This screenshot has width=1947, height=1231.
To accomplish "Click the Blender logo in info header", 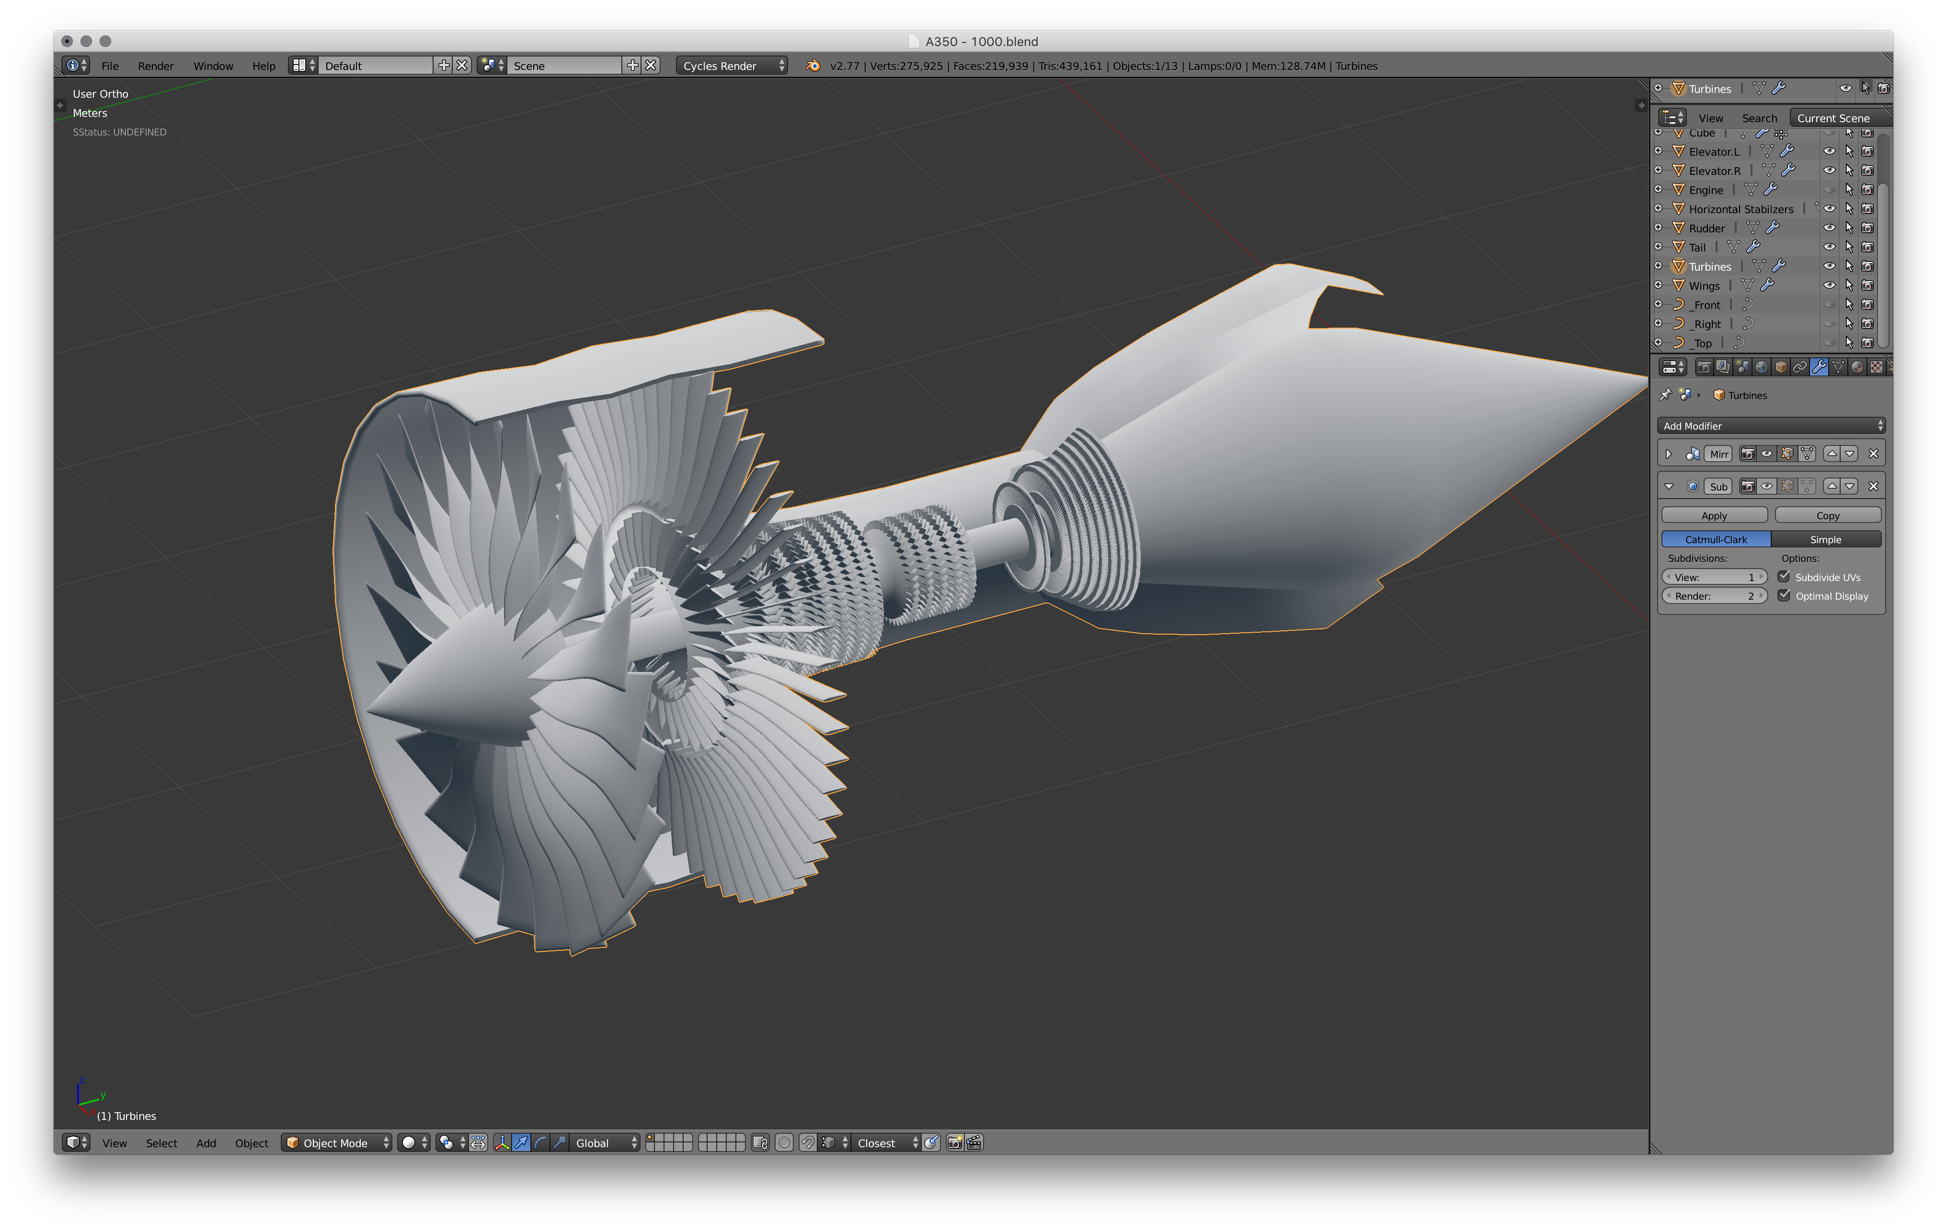I will point(813,66).
